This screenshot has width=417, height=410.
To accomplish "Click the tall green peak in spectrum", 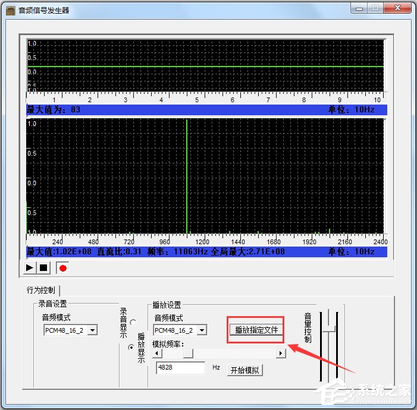I will [x=187, y=178].
